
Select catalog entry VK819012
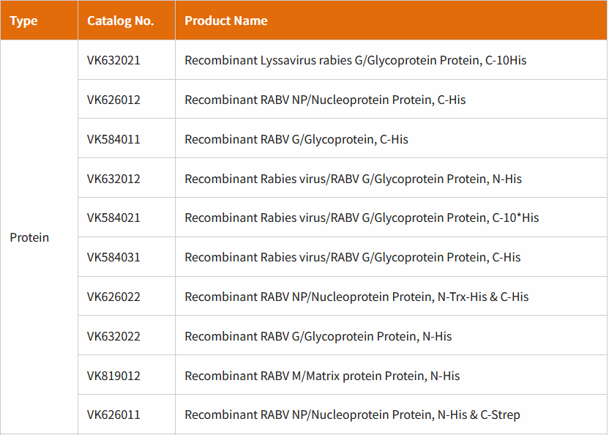(113, 376)
